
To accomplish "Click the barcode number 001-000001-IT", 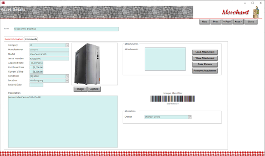I will pos(173,104).
